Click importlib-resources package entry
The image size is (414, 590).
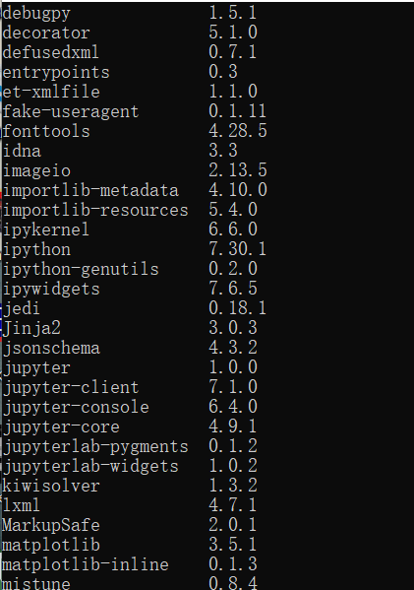pos(95,210)
